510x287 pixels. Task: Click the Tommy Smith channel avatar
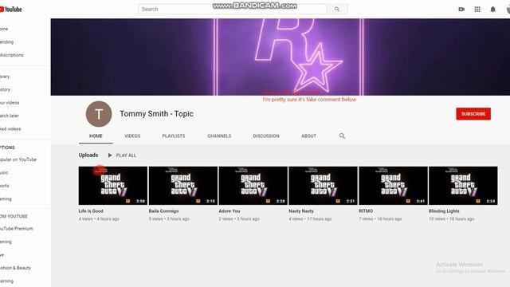tap(99, 114)
